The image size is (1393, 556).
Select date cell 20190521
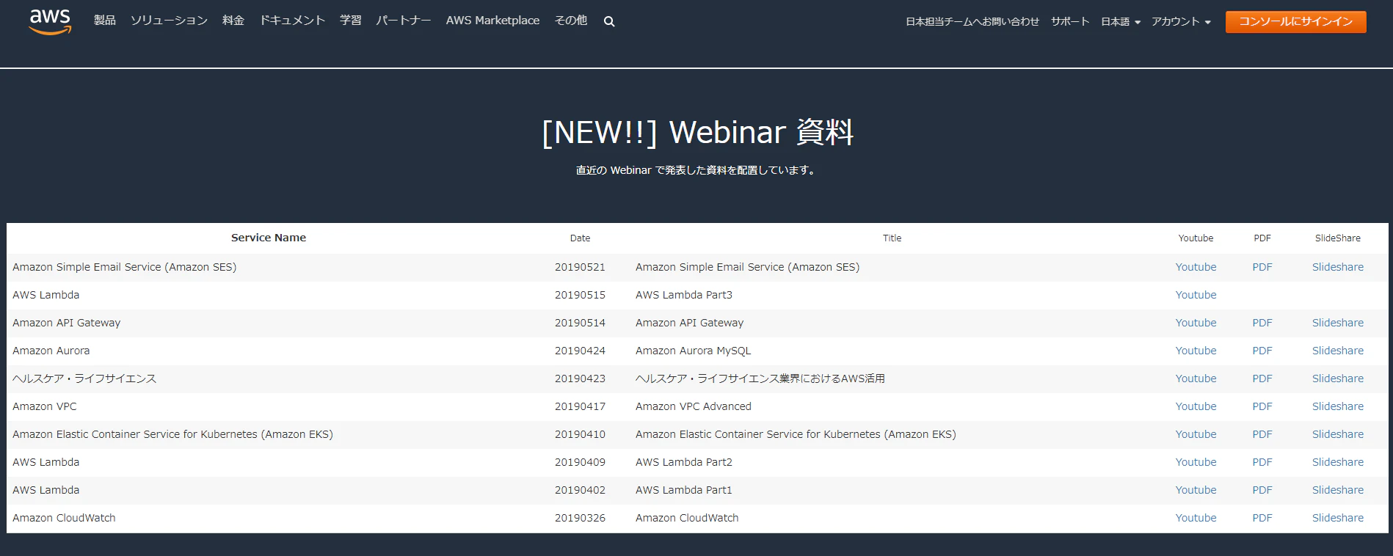[x=580, y=267]
